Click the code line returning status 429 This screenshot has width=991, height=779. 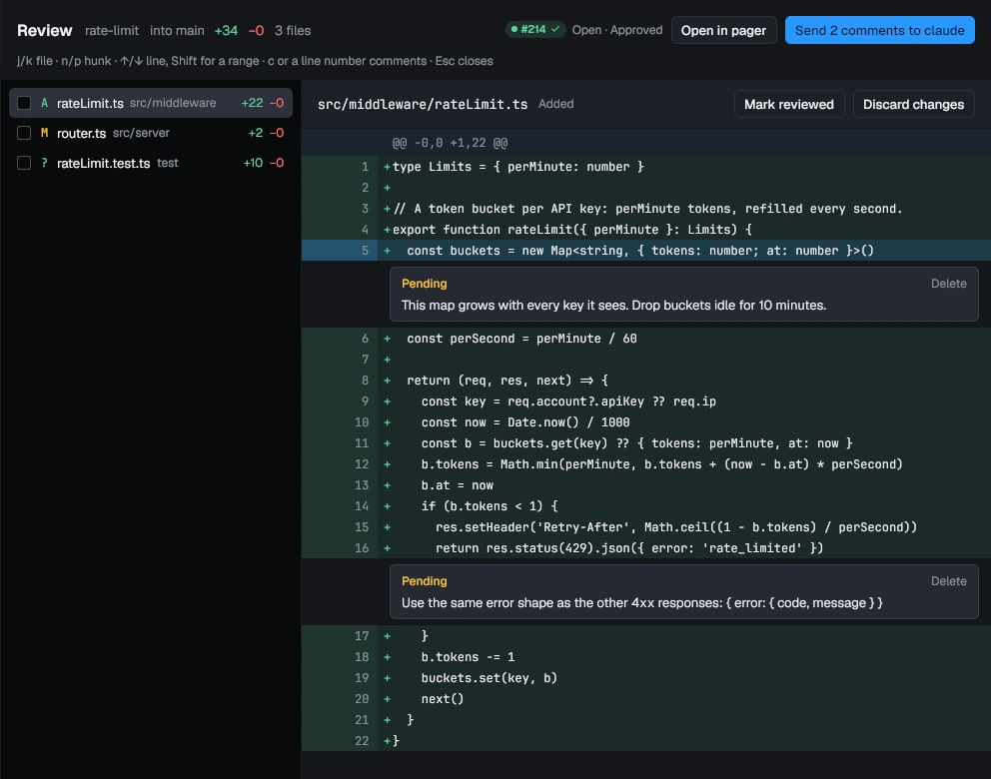pyautogui.click(x=629, y=548)
